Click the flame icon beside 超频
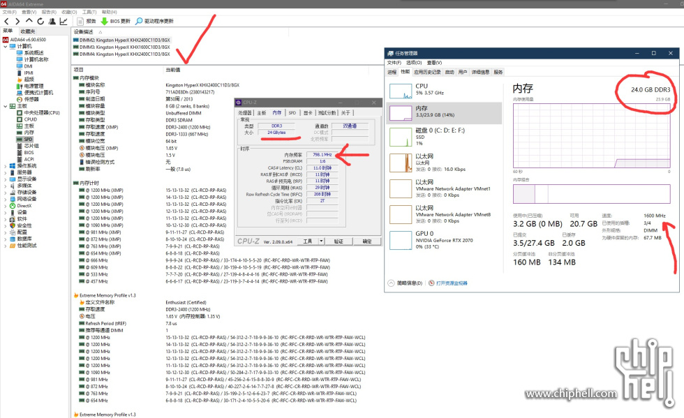684x418 pixels. pyautogui.click(x=20, y=80)
